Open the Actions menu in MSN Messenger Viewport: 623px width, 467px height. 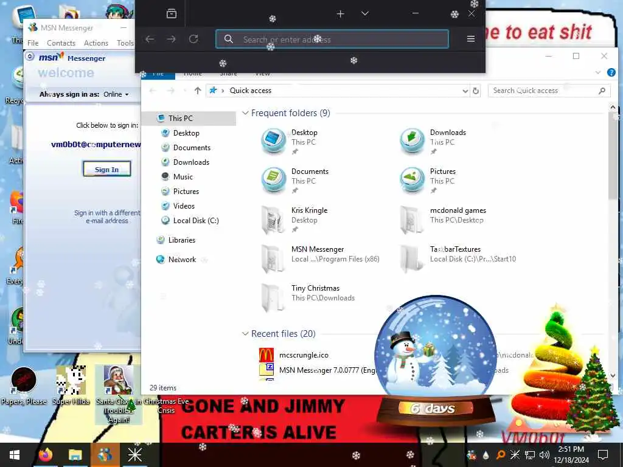tap(96, 43)
